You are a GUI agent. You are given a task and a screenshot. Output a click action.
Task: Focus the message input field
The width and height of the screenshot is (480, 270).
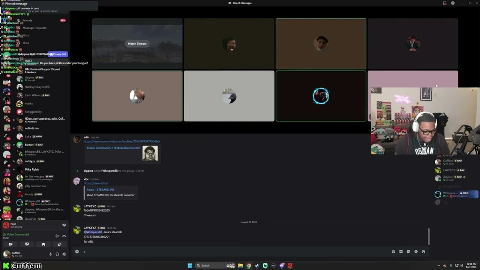(232, 251)
